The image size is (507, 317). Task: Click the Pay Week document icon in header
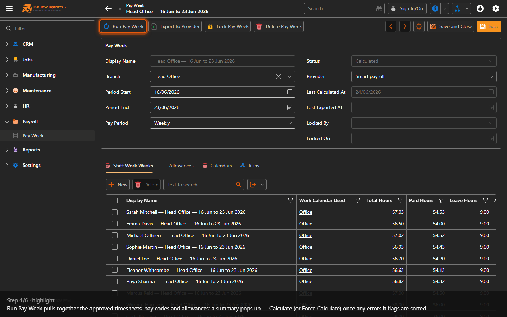coord(120,8)
